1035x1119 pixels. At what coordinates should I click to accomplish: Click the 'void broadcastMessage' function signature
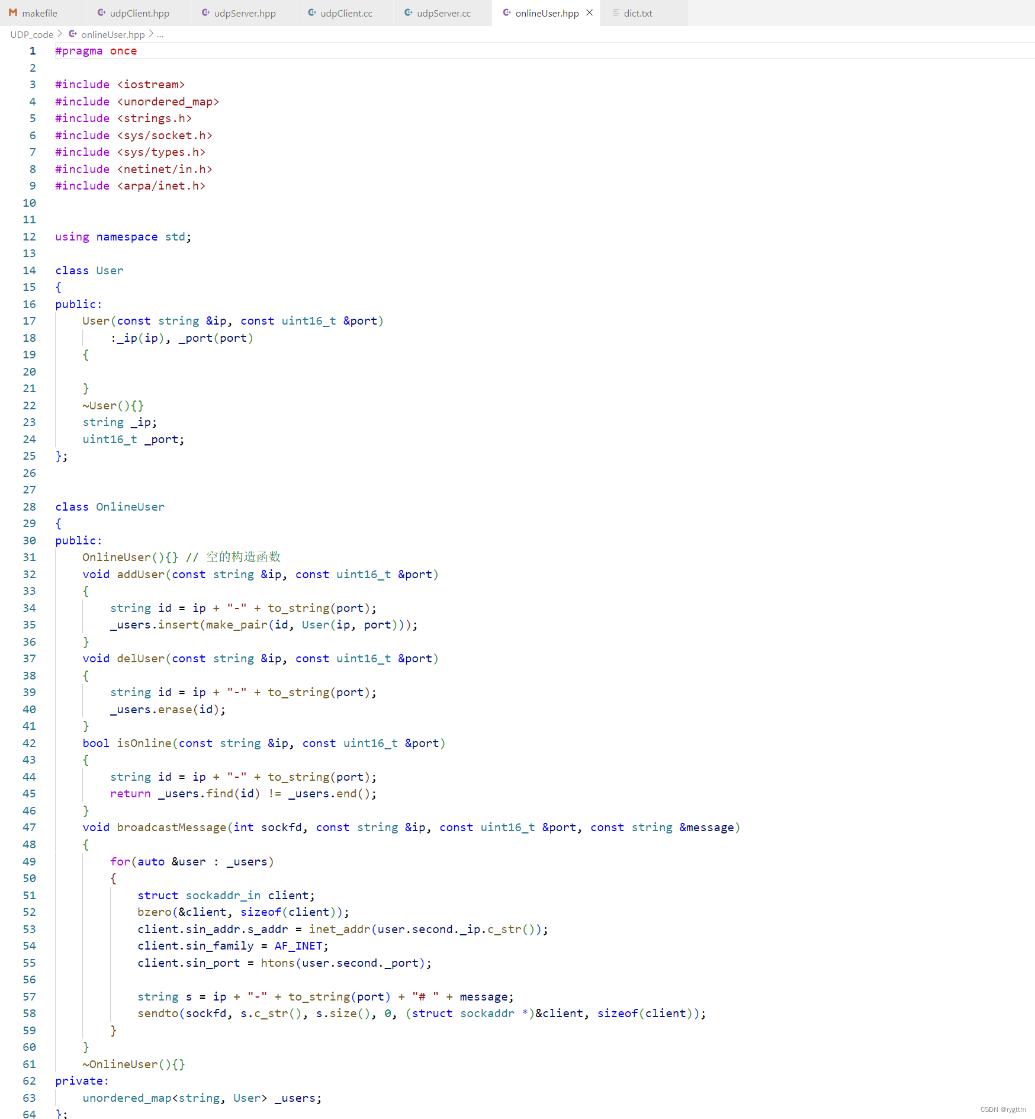(412, 828)
